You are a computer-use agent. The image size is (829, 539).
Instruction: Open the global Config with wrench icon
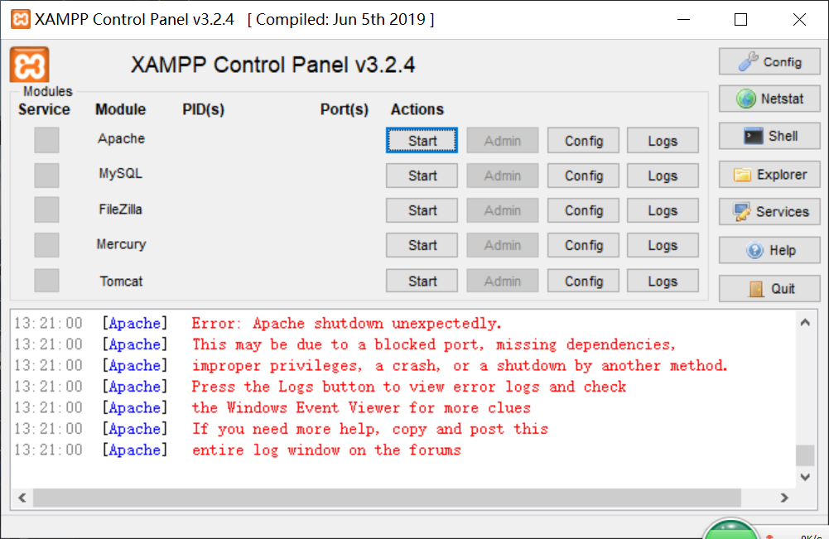769,62
